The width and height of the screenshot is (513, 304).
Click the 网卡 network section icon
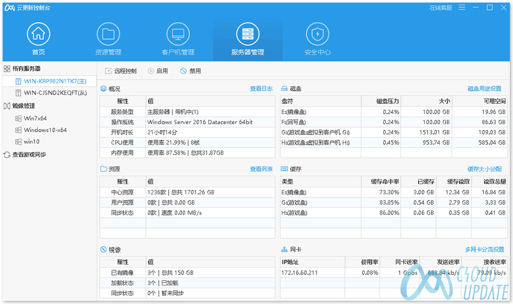tap(284, 249)
